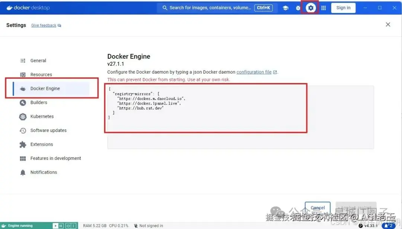Click the v27.1.1 engine version text
The height and width of the screenshot is (229, 402).
coord(116,64)
